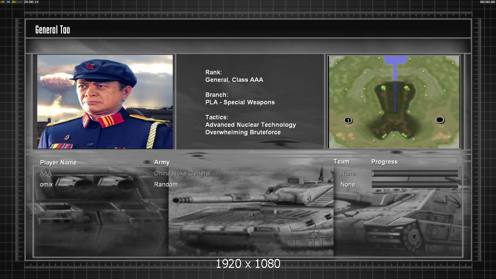This screenshot has width=496, height=279.
Task: Click 'Advanced Nuclear Technology' text
Action: (250, 125)
